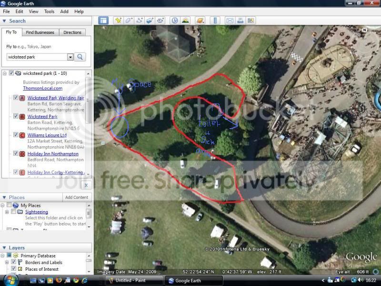The height and width of the screenshot is (286, 381).
Task: Click the Fly to search input field
Action: pyautogui.click(x=37, y=57)
